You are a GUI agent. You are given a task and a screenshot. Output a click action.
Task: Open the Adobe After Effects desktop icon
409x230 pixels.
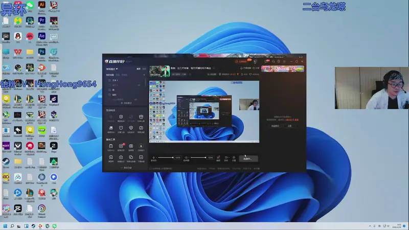tap(42, 37)
